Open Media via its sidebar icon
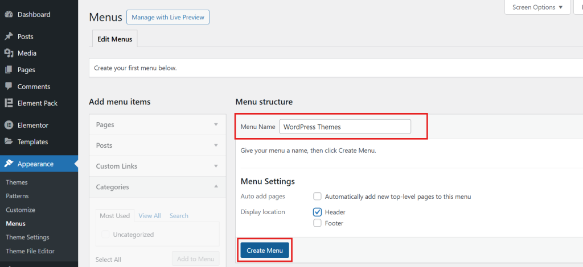The height and width of the screenshot is (267, 583). pos(9,53)
